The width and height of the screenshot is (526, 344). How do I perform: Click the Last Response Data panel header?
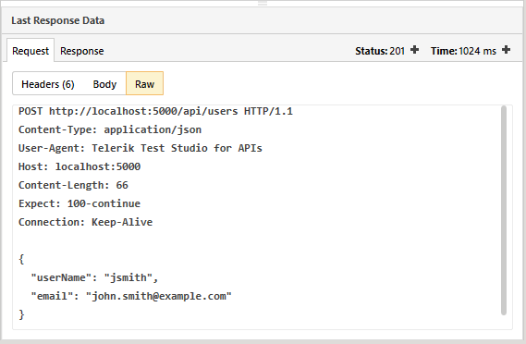[x=263, y=20]
